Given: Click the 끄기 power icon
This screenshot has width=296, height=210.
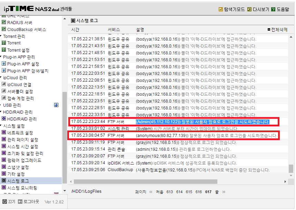Looking at the screenshot, I should [4, 202].
